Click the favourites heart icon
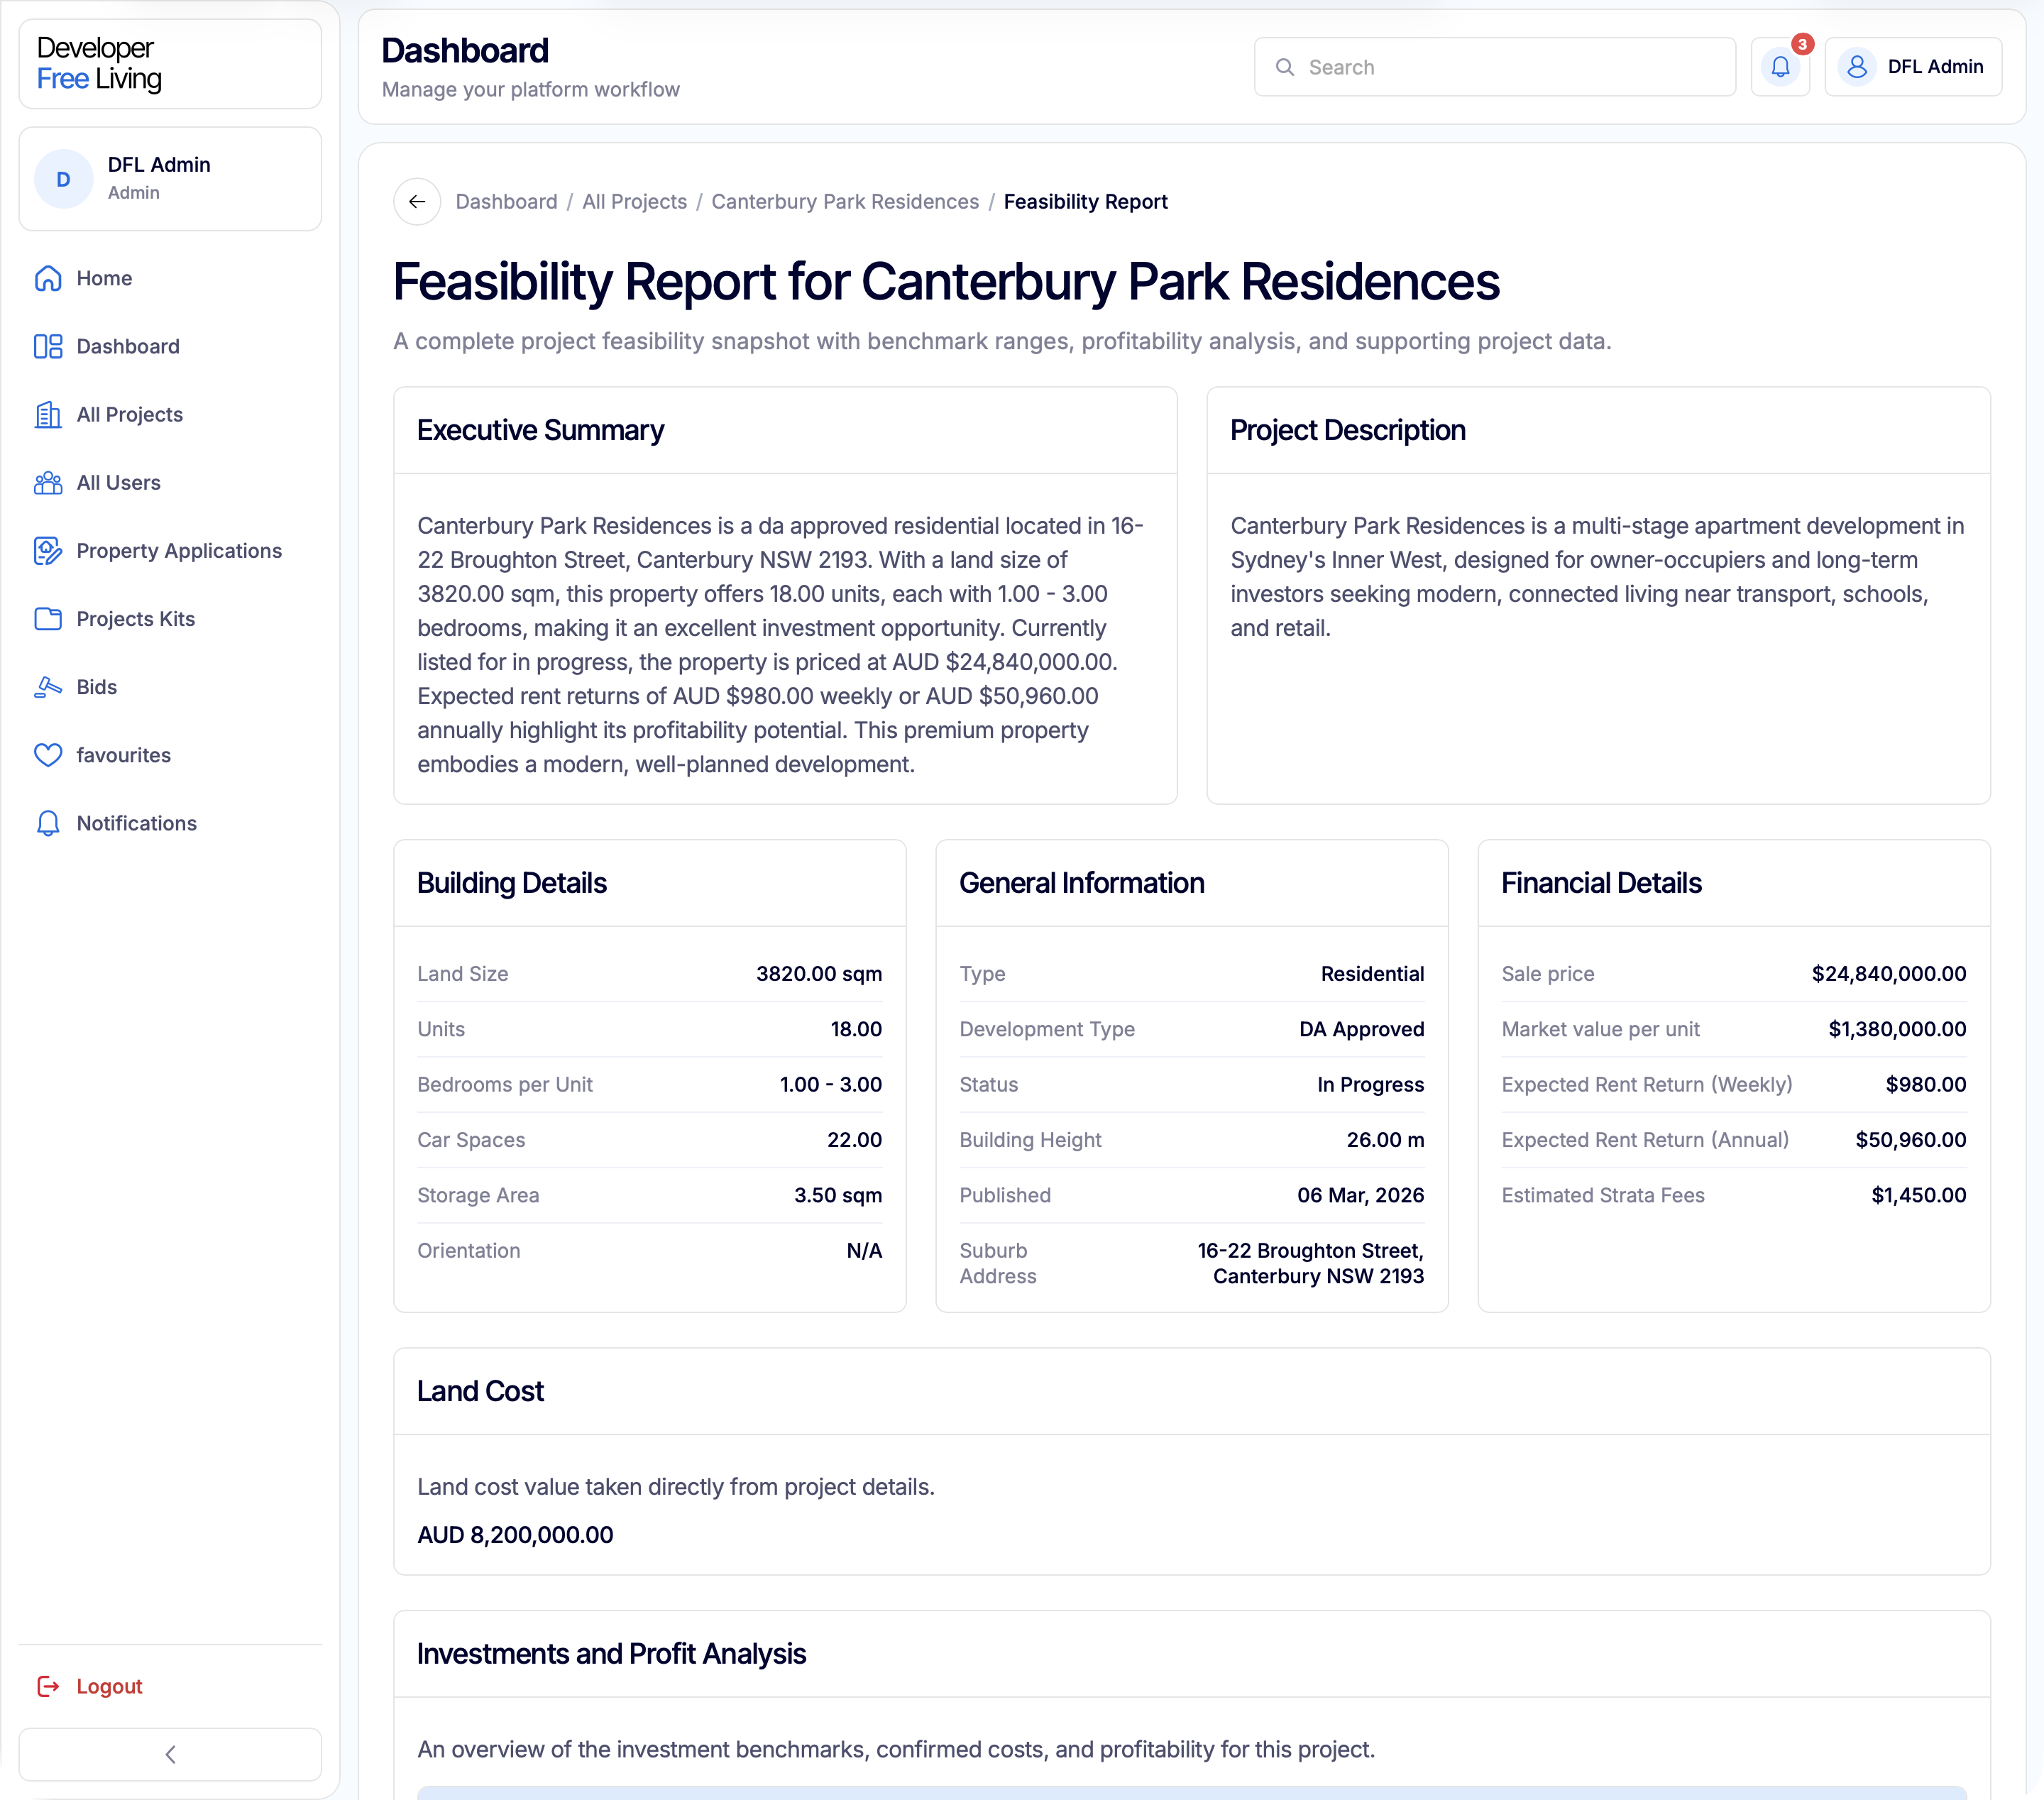The image size is (2044, 1800). [48, 755]
